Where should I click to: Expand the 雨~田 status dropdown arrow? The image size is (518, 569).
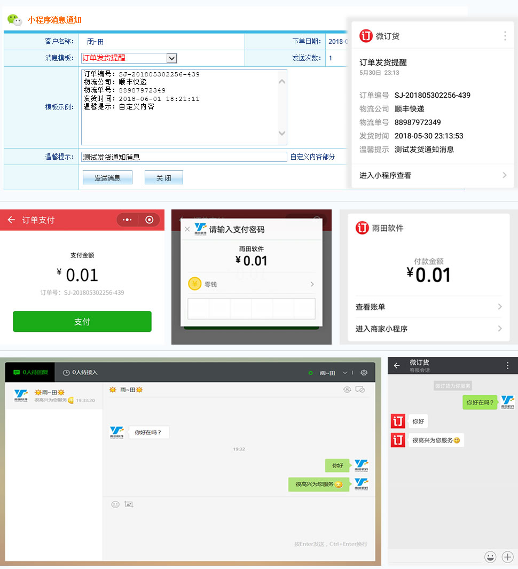345,372
